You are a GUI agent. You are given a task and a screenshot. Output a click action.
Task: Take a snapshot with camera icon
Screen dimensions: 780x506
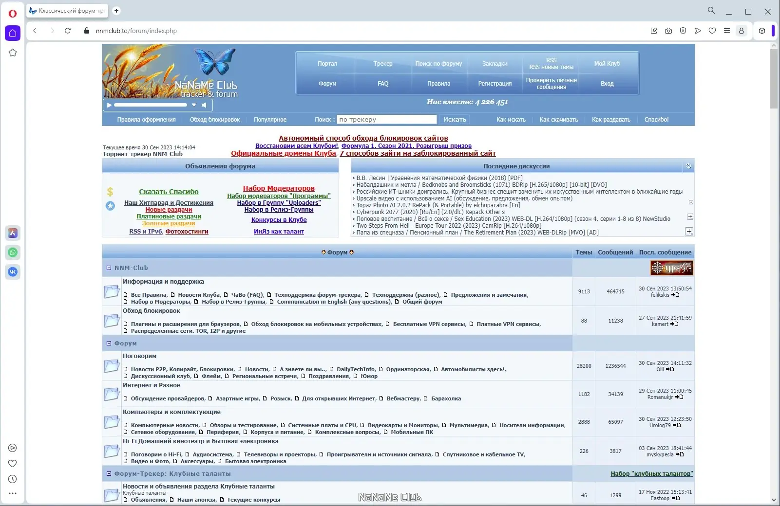click(668, 31)
